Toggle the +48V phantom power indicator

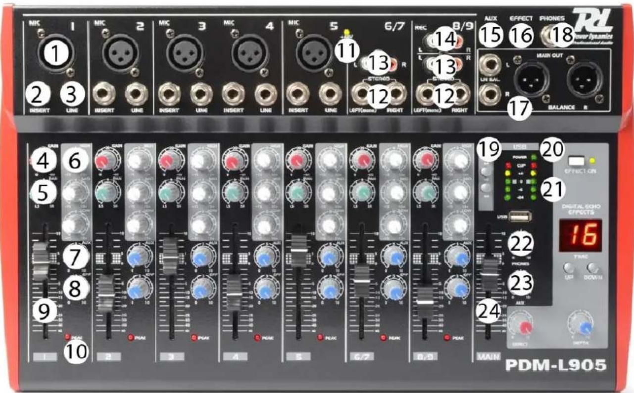tap(347, 33)
